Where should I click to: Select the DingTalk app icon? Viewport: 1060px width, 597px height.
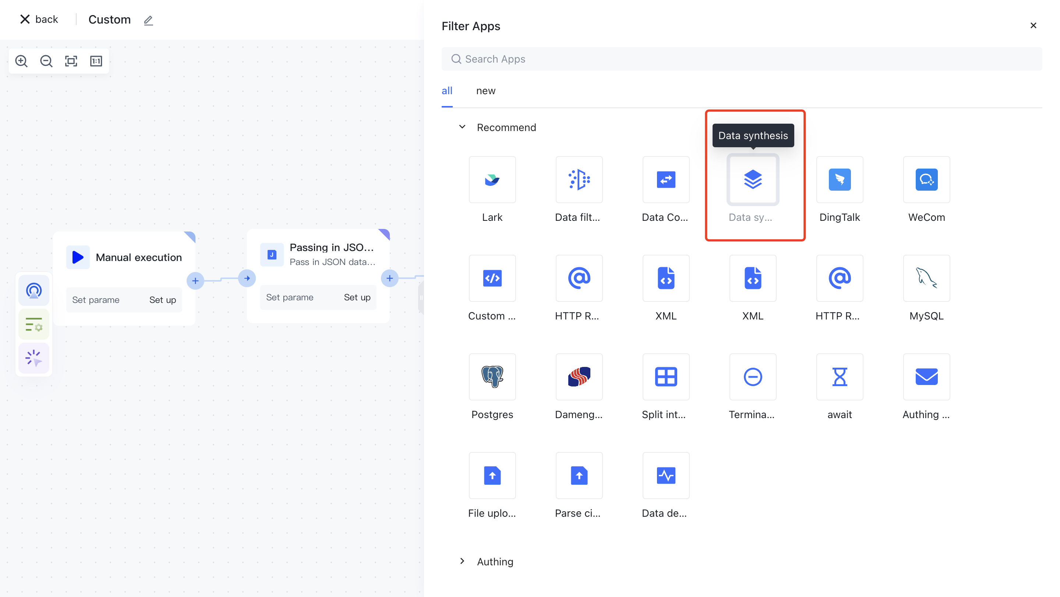coord(840,180)
